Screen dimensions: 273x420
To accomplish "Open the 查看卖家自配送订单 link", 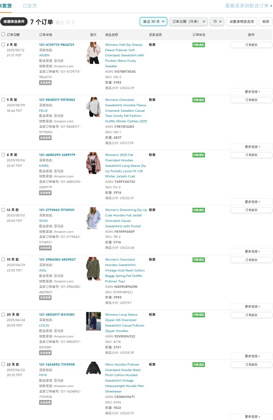I will [x=246, y=6].
